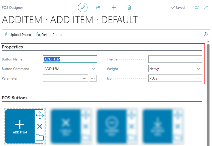Viewport: 212px width, 146px height.
Task: Click the POS Buttons section heading
Action: click(15, 98)
